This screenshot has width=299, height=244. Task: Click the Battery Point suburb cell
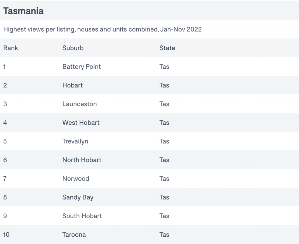[x=81, y=67]
